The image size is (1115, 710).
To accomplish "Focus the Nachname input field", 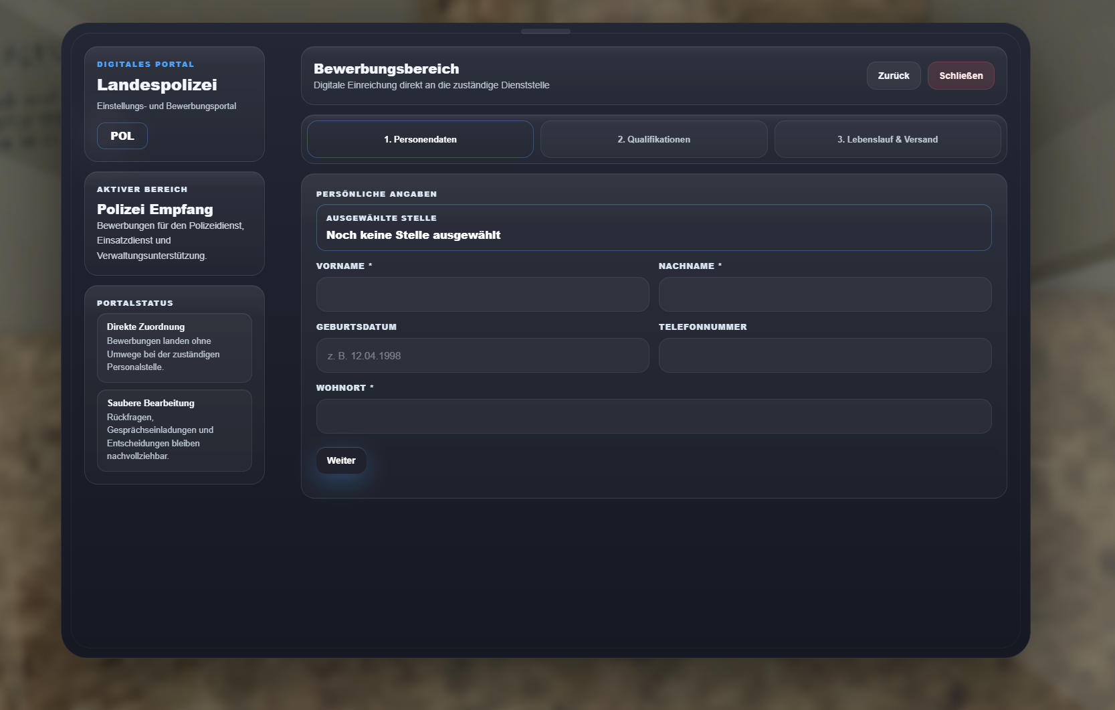I will click(x=825, y=294).
